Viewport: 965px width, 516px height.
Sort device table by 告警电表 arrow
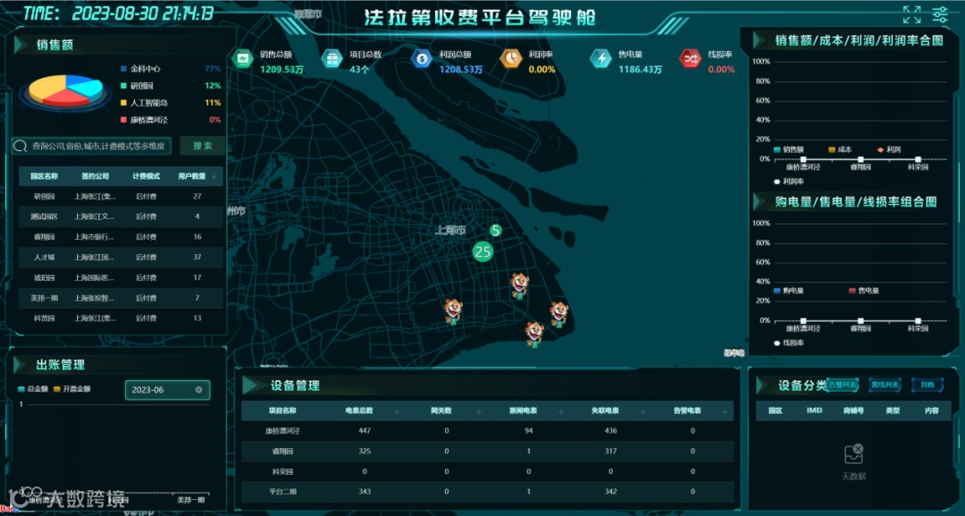coord(725,410)
